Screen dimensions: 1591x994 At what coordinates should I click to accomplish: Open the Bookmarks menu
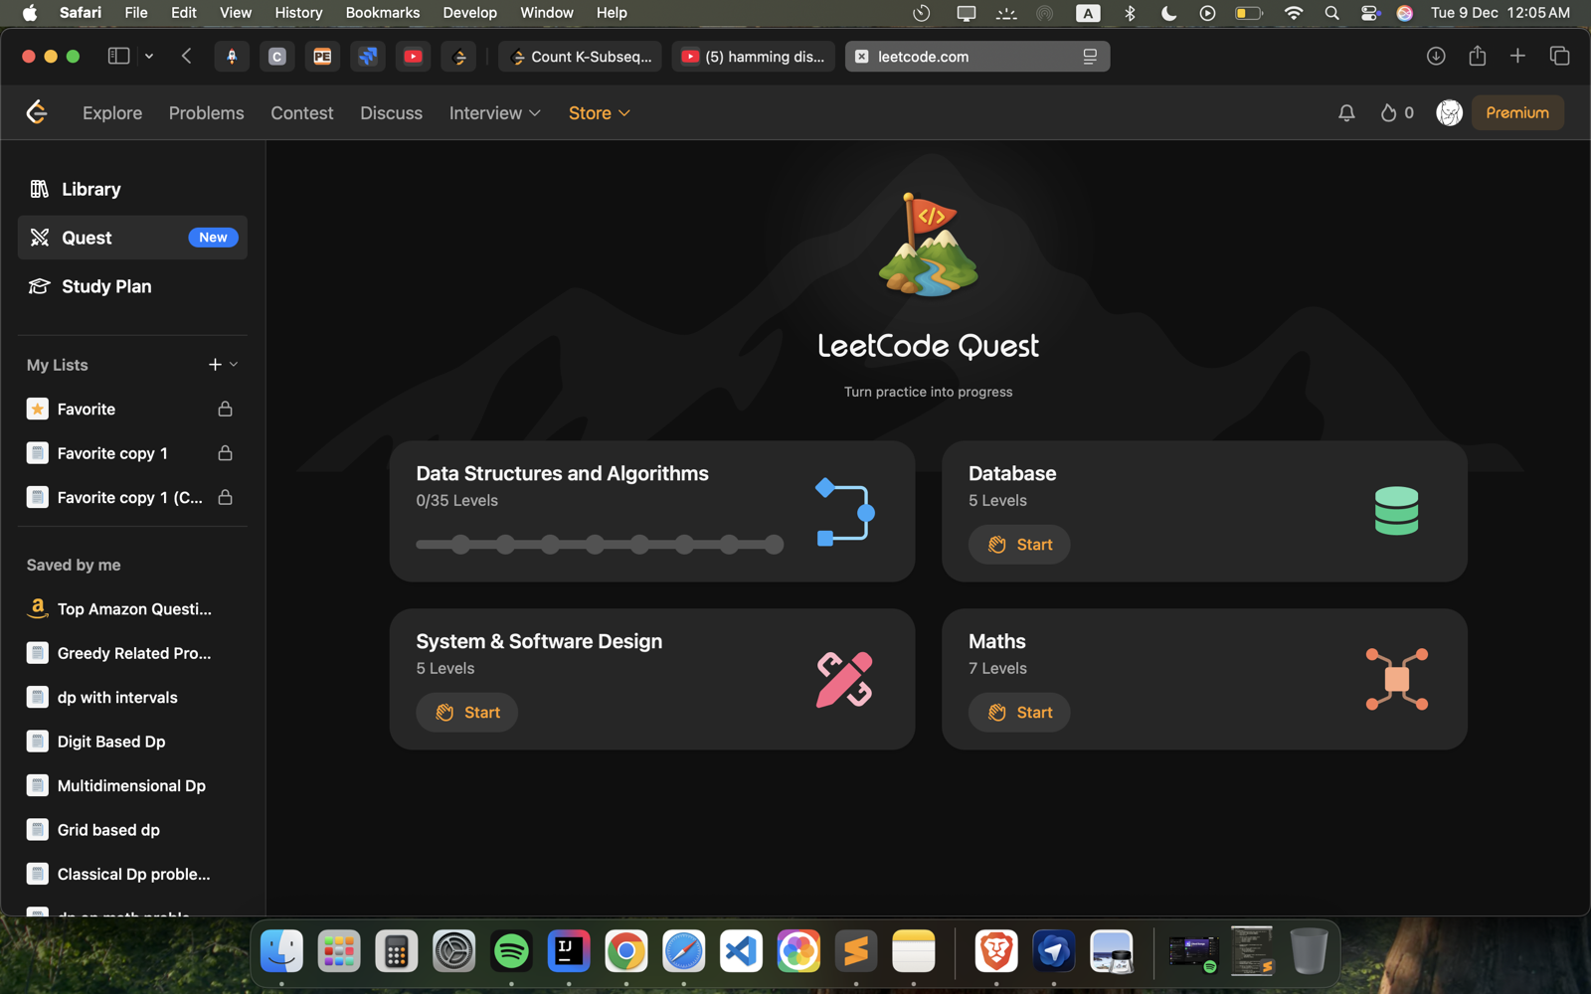click(x=383, y=13)
